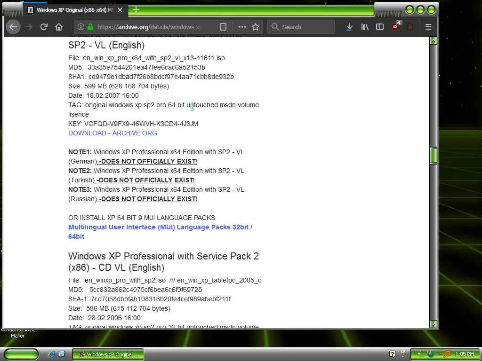This screenshot has width=482, height=361.
Task: Click the 1:05 PM taskbar clock
Action: [x=464, y=354]
